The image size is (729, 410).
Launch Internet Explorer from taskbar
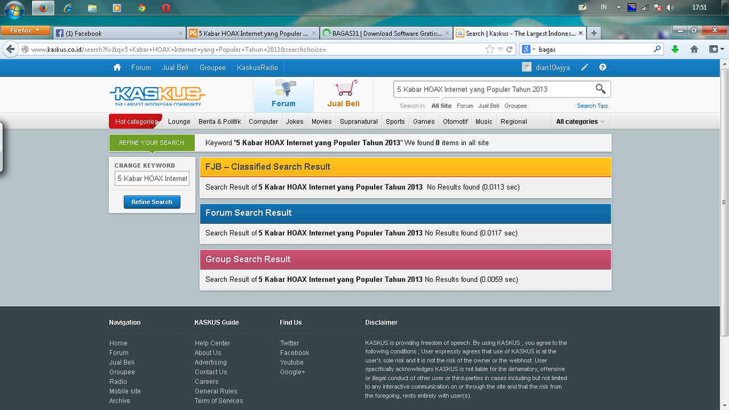point(68,8)
